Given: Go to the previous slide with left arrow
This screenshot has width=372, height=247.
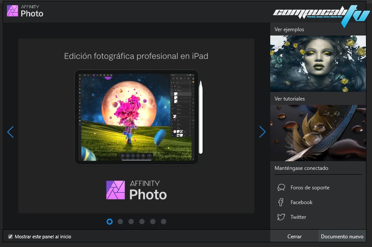Looking at the screenshot, I should (x=10, y=132).
